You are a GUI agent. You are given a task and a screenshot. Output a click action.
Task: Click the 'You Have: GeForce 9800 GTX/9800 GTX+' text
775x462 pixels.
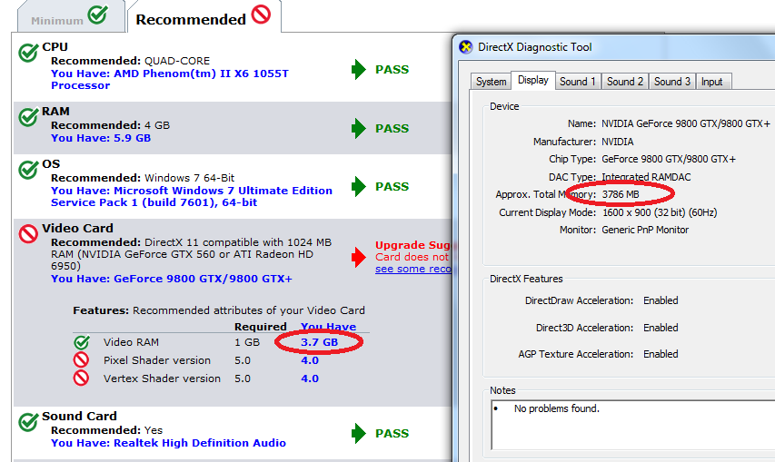click(172, 279)
